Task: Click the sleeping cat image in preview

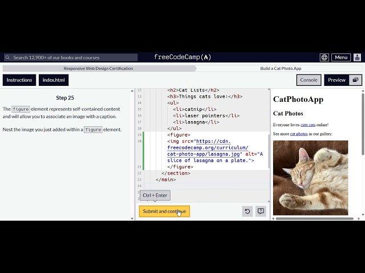Action: [310, 178]
